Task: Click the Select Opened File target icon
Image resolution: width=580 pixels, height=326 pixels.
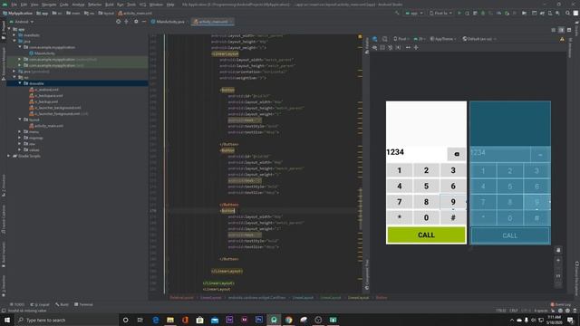Action: point(119,22)
